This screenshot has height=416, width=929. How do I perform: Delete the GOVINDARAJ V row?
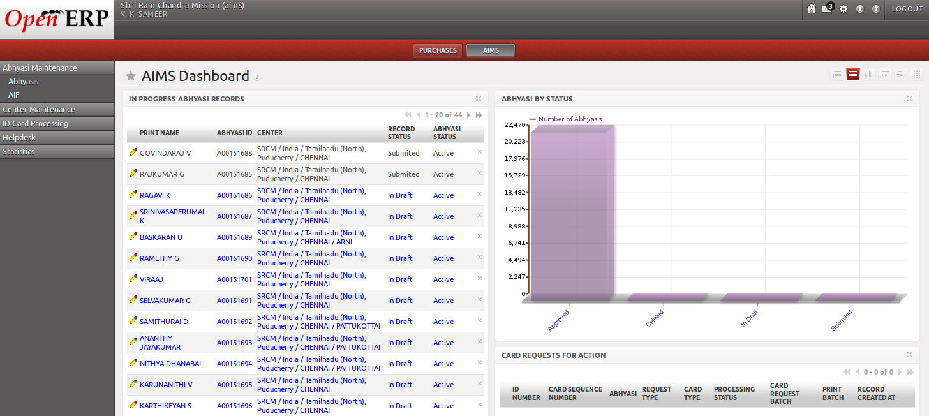tap(480, 152)
